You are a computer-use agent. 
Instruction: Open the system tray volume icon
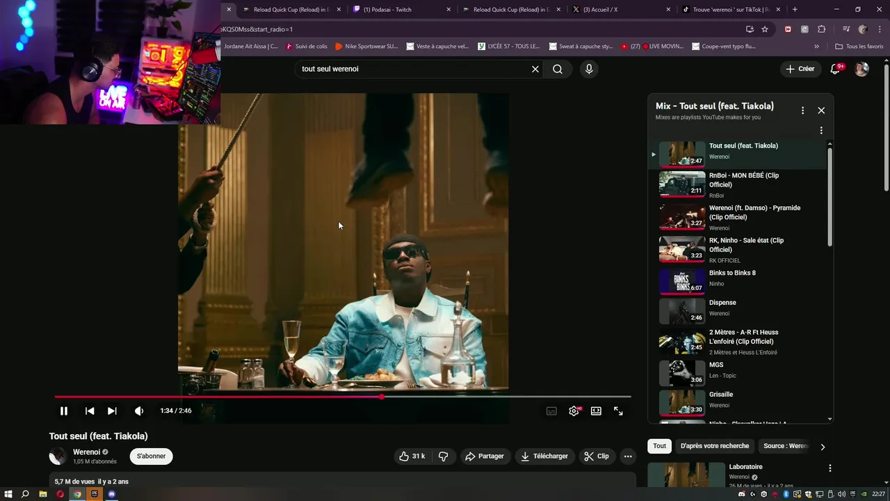coord(842,494)
